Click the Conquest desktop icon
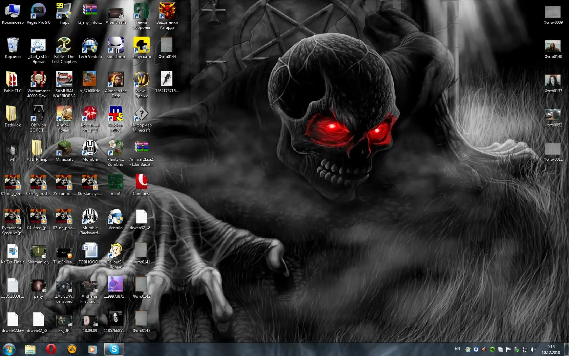Screen dimensions: 569x356 pyautogui.click(x=141, y=182)
